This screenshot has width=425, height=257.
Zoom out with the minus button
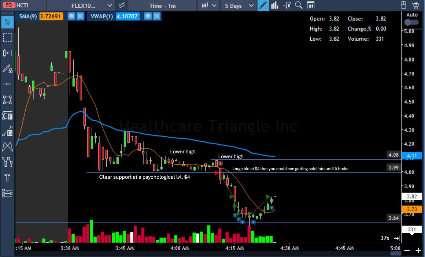407,251
